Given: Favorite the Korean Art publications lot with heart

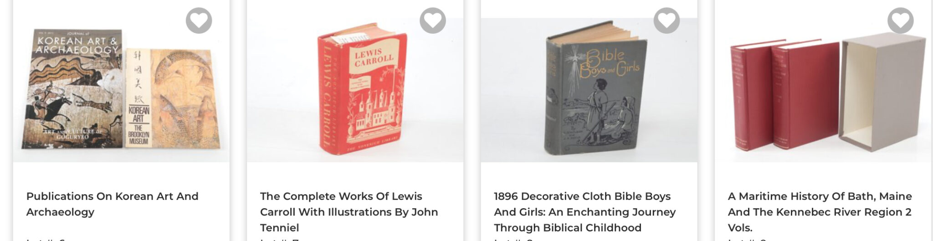Looking at the screenshot, I should (x=199, y=21).
